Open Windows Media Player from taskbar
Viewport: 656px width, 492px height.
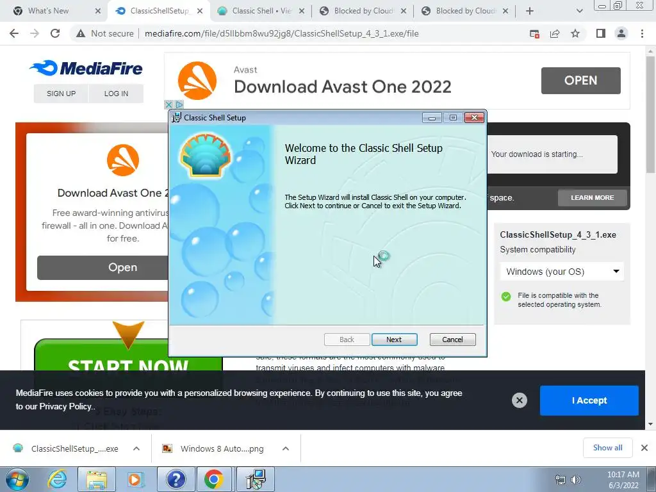135,479
